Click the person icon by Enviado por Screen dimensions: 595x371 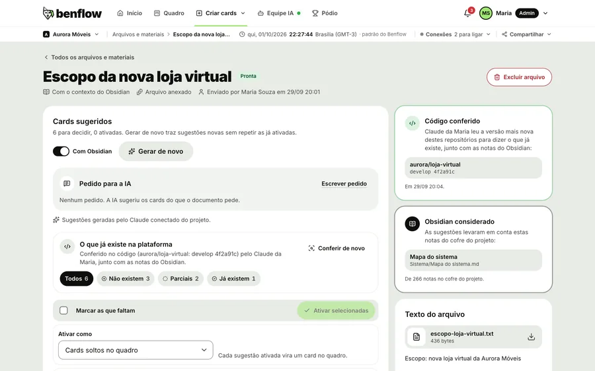coord(201,92)
